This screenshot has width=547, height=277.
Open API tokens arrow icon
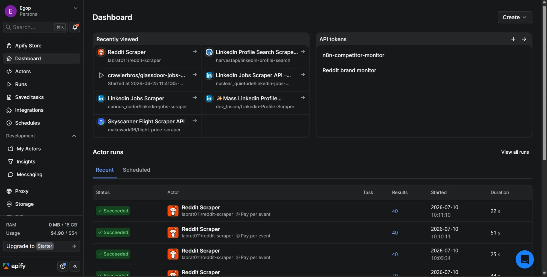524,39
